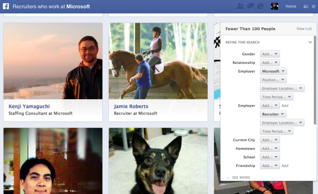This screenshot has width=318, height=194.
Task: Open Kenji Yamaguchi's profile name link
Action: (29, 106)
